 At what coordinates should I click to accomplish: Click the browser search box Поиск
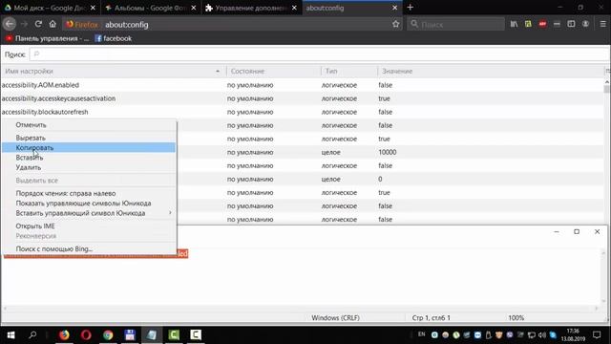tap(456, 25)
